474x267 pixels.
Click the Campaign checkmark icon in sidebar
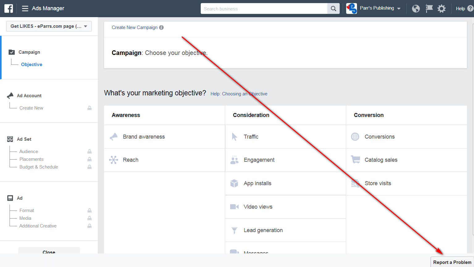click(12, 52)
